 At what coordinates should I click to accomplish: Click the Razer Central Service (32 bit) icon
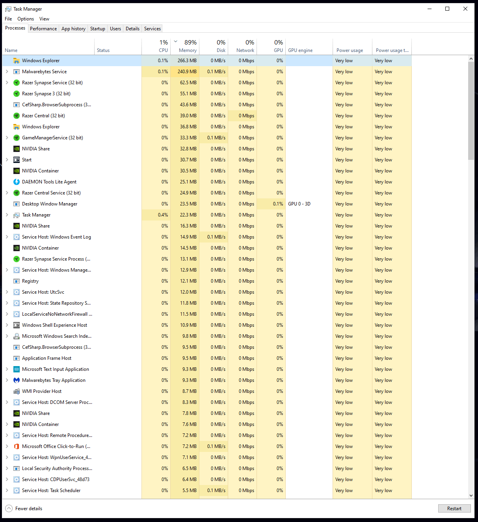(x=17, y=193)
